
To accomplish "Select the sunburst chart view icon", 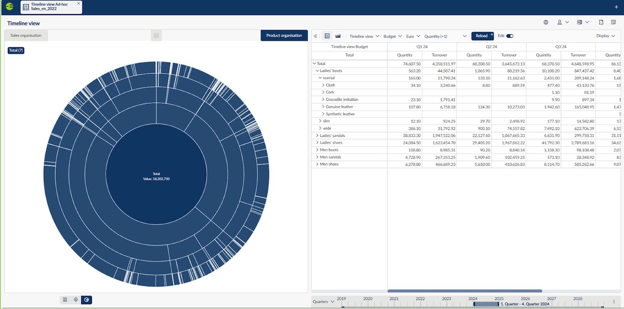I will click(87, 300).
